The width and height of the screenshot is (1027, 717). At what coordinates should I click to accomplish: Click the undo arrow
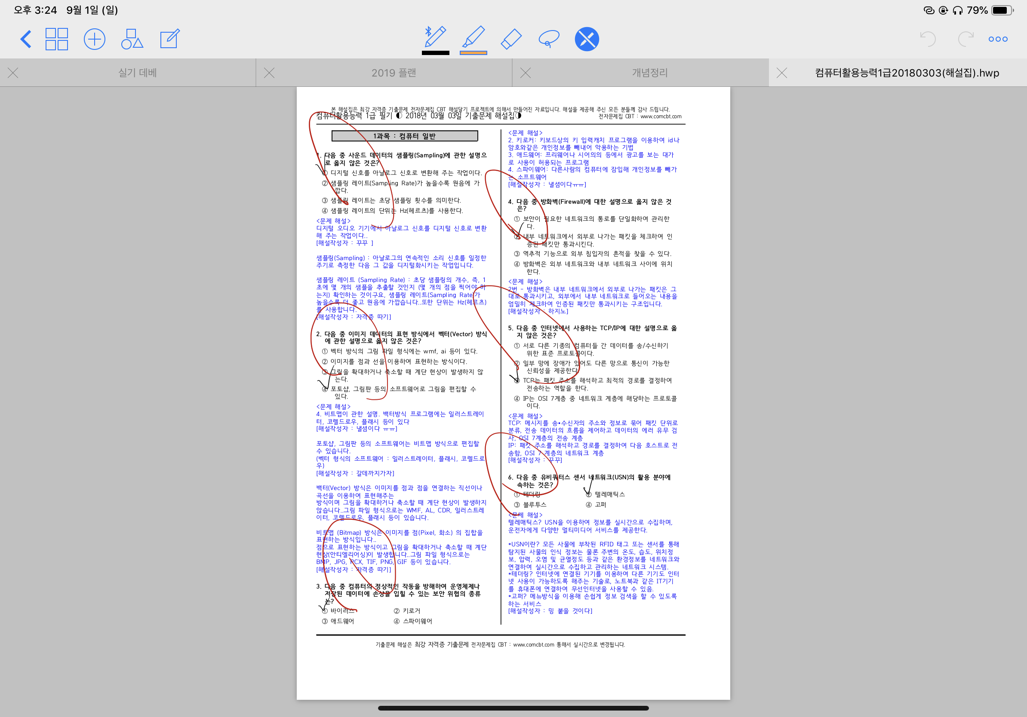[x=927, y=39]
